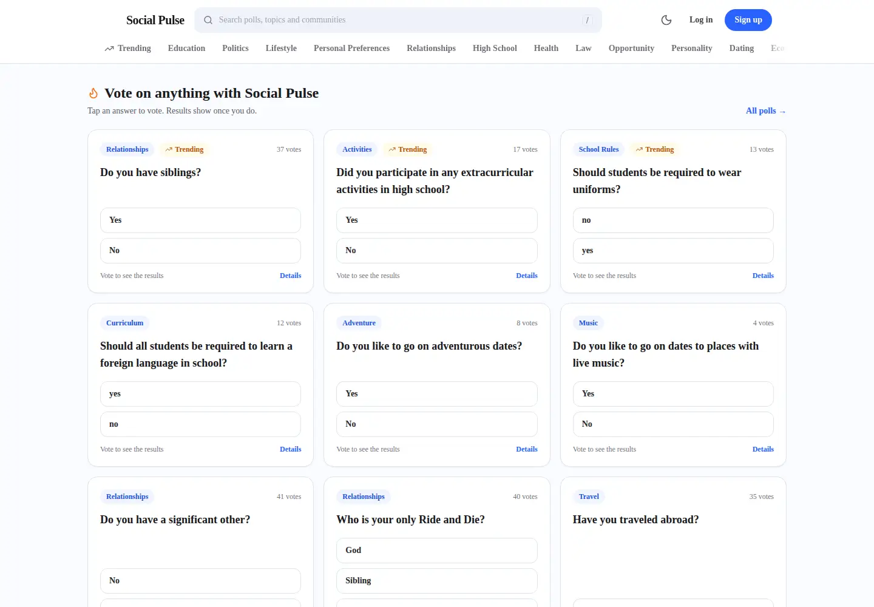Open the Personal Preferences tab
This screenshot has width=874, height=607.
tap(351, 48)
